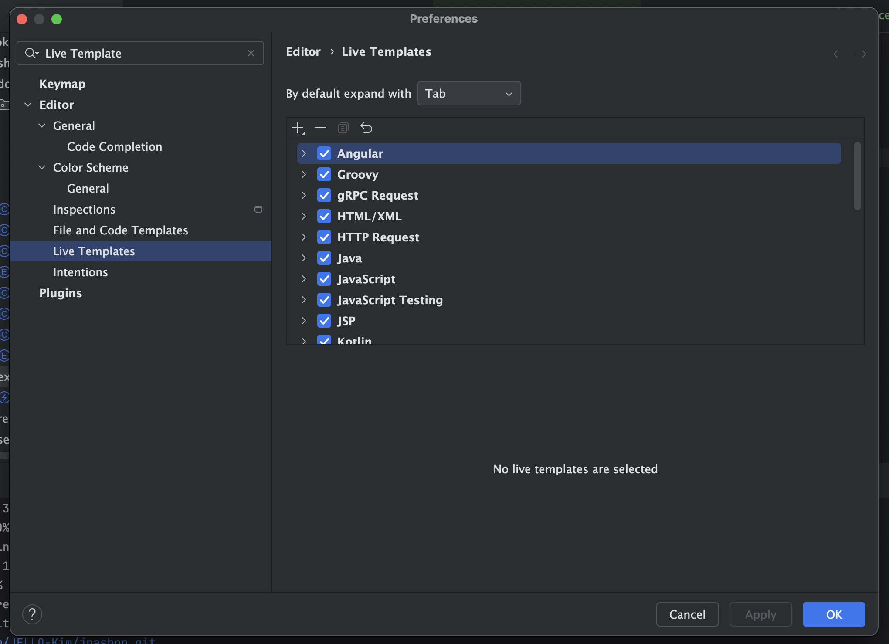Viewport: 889px width, 644px height.
Task: Click the Duplicate template icon
Action: [343, 128]
